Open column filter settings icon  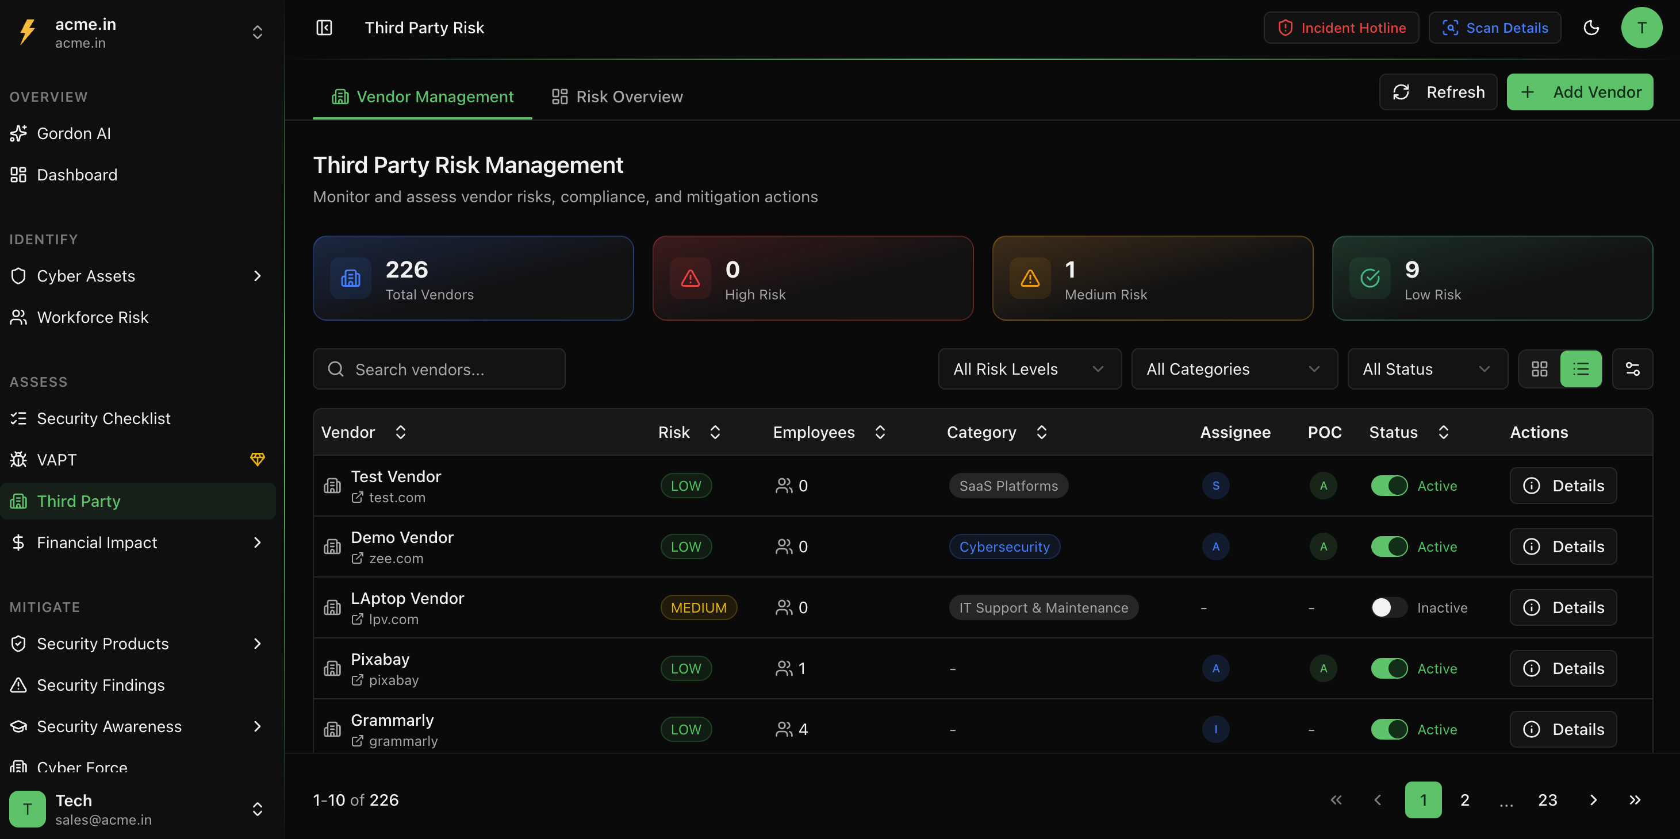(1632, 369)
